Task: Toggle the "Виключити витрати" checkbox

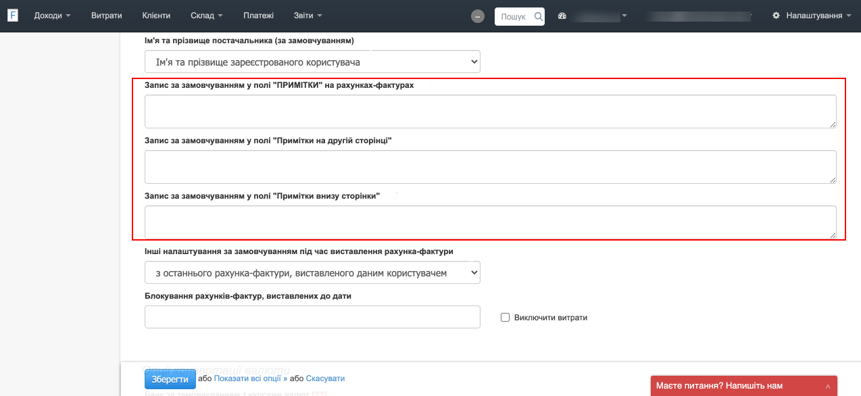Action: pos(505,317)
